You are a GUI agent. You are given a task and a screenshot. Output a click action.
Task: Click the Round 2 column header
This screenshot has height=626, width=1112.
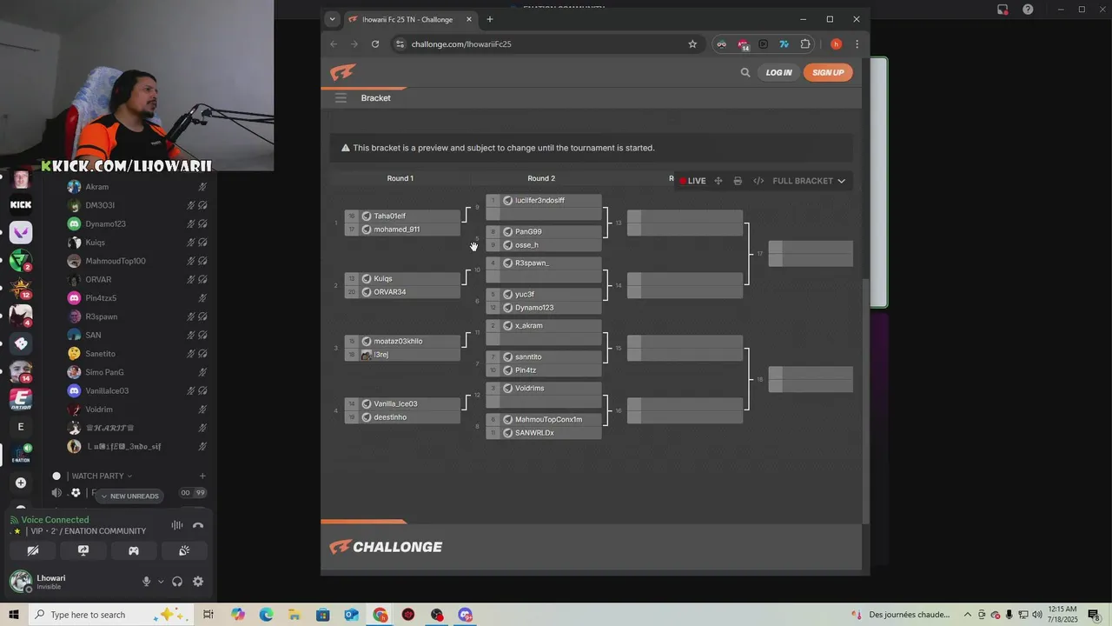tap(541, 178)
